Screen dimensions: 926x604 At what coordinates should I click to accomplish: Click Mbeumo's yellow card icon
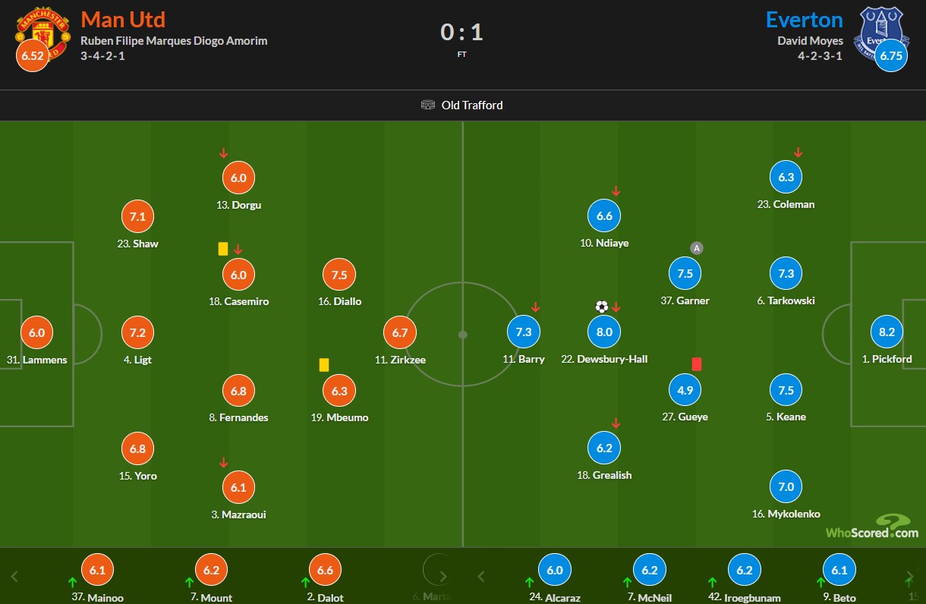pyautogui.click(x=324, y=365)
